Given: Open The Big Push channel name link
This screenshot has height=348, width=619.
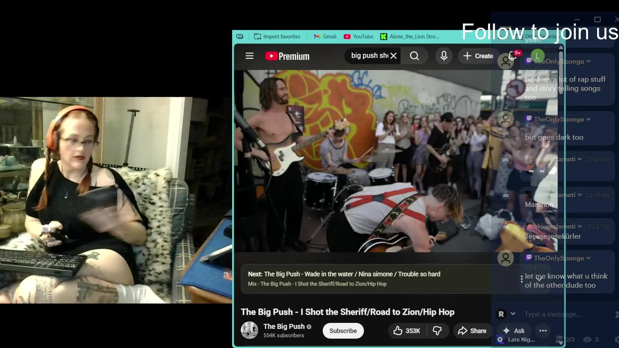Looking at the screenshot, I should (284, 326).
